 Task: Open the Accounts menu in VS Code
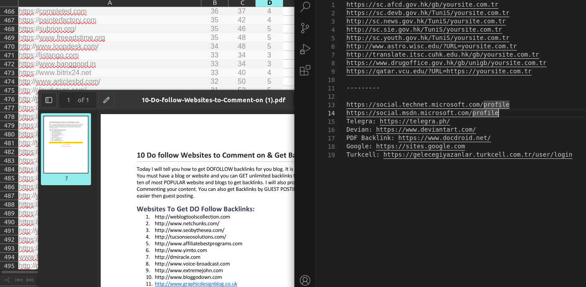tap(305, 280)
